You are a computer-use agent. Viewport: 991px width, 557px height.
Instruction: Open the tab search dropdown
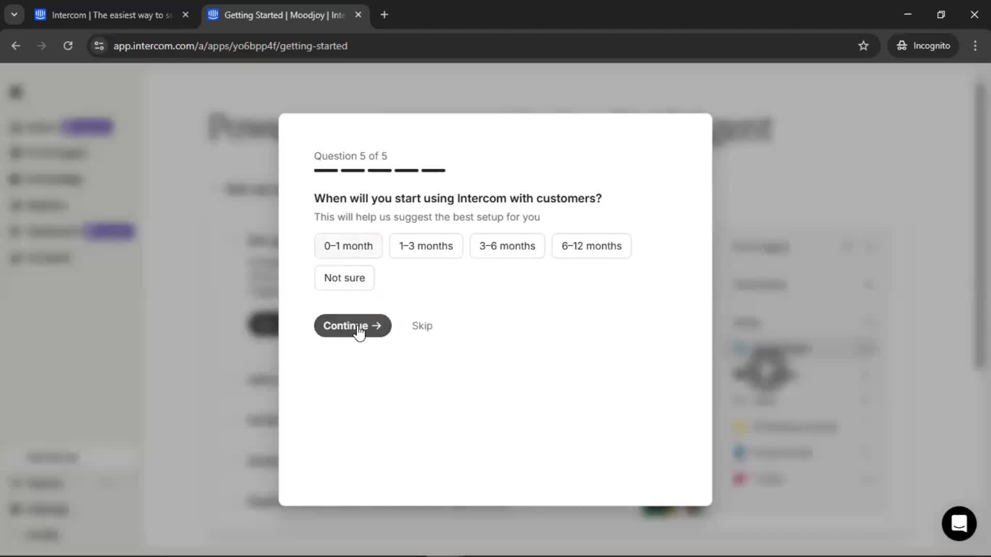point(14,15)
